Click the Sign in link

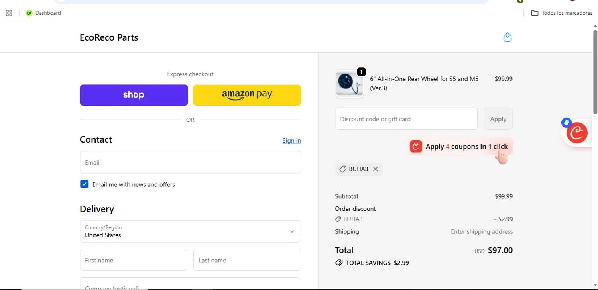point(291,140)
